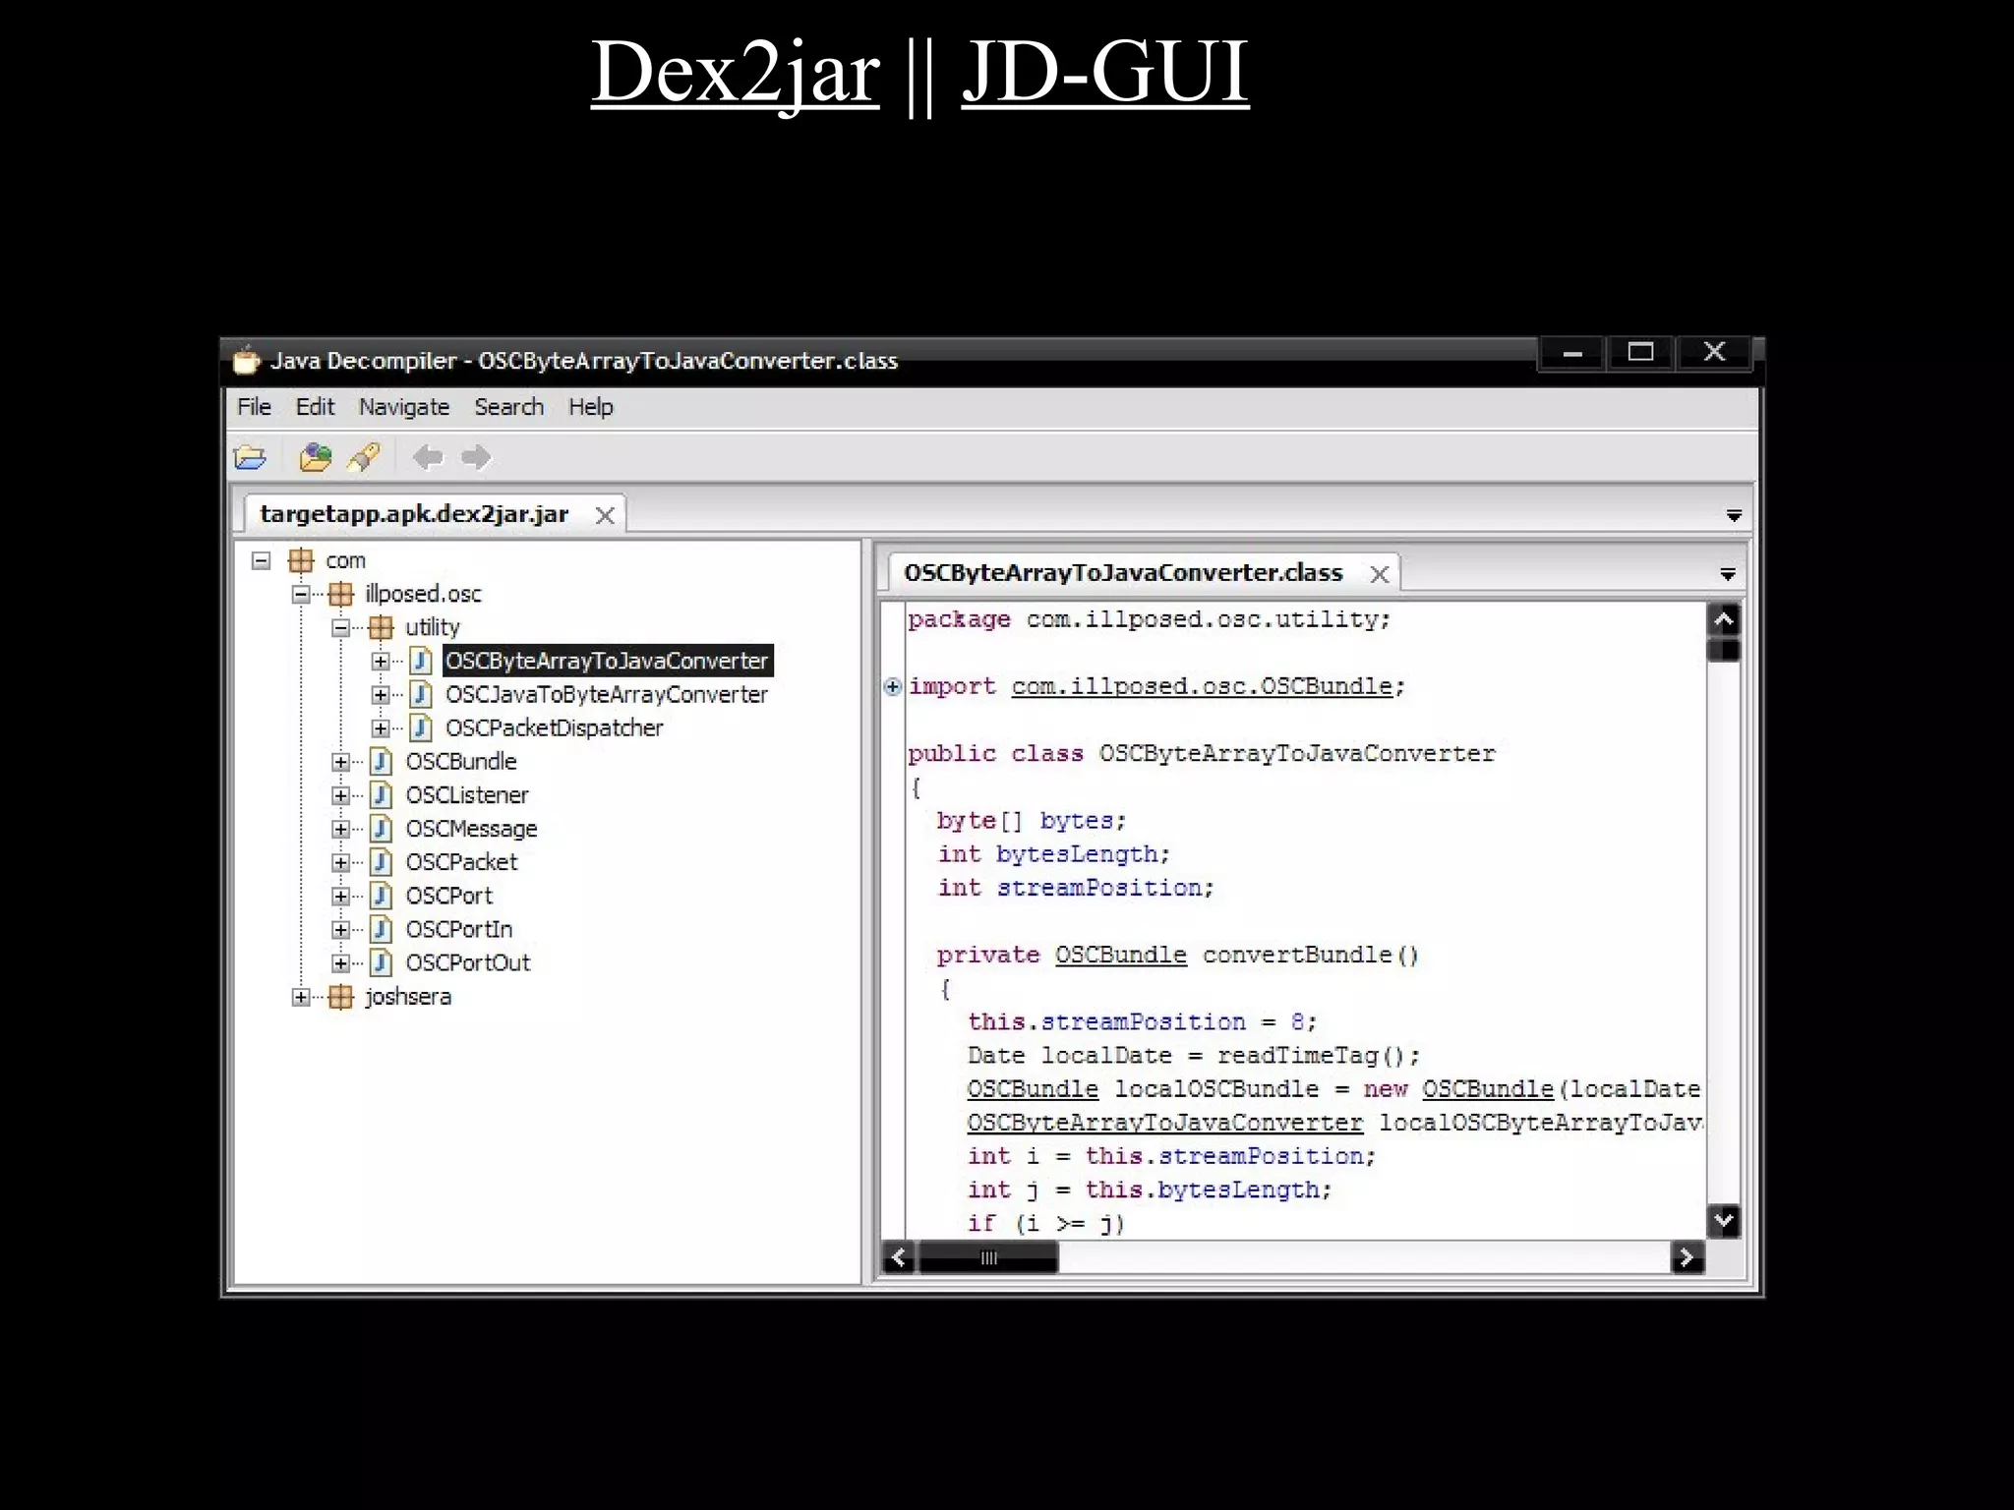Click the vertical scrollbar down arrow

coord(1723,1221)
